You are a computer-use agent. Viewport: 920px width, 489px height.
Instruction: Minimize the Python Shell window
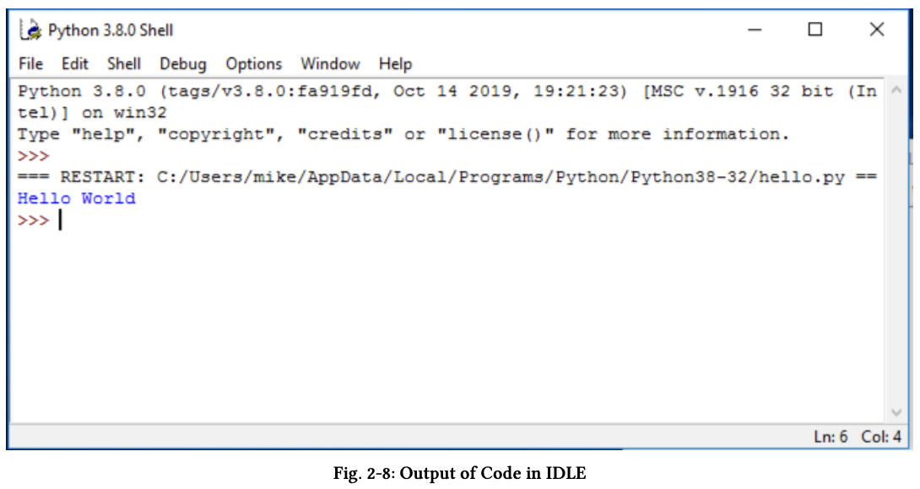tap(754, 30)
